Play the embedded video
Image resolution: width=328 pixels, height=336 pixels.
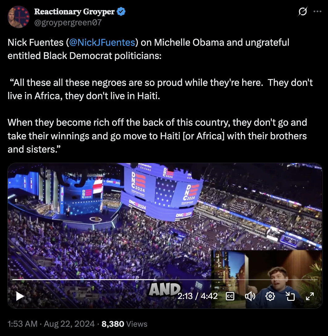(20, 296)
